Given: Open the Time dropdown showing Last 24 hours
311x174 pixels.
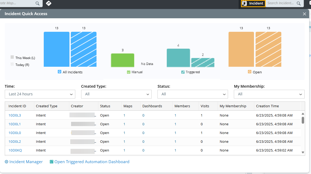Looking at the screenshot, I should point(40,94).
